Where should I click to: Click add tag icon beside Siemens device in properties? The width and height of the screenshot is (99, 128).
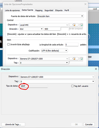(x=81, y=59)
